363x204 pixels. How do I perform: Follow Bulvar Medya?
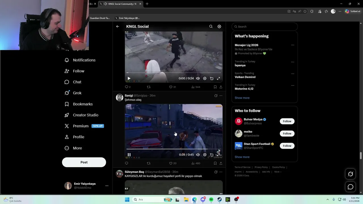click(287, 121)
